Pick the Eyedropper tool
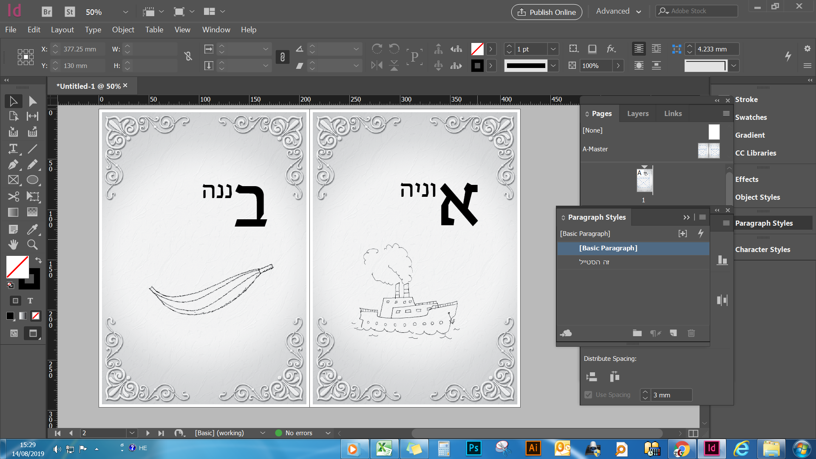 point(32,229)
